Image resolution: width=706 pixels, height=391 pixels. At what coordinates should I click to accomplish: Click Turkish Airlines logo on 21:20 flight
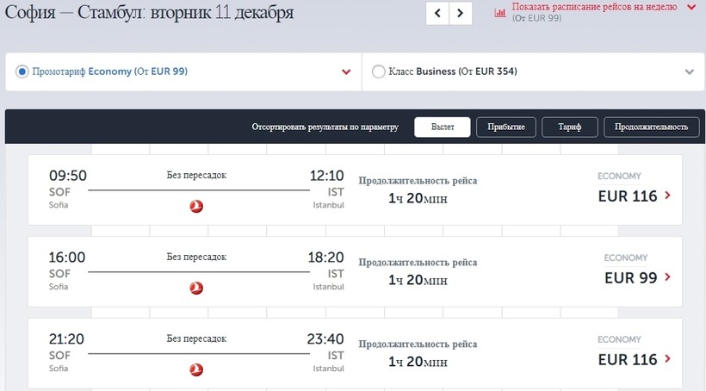[x=196, y=369]
